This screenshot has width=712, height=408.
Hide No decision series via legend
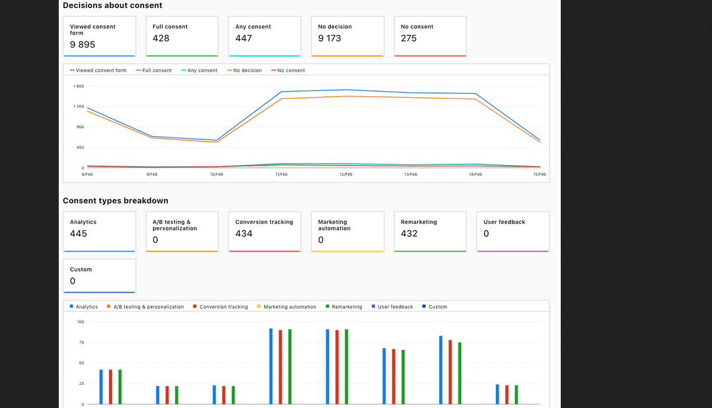247,71
